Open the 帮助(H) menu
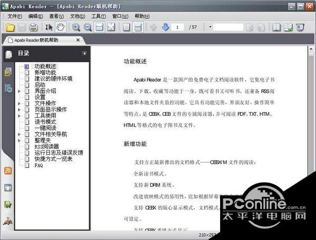The image size is (316, 240). 142,16
